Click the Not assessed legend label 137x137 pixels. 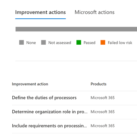(x=60, y=43)
